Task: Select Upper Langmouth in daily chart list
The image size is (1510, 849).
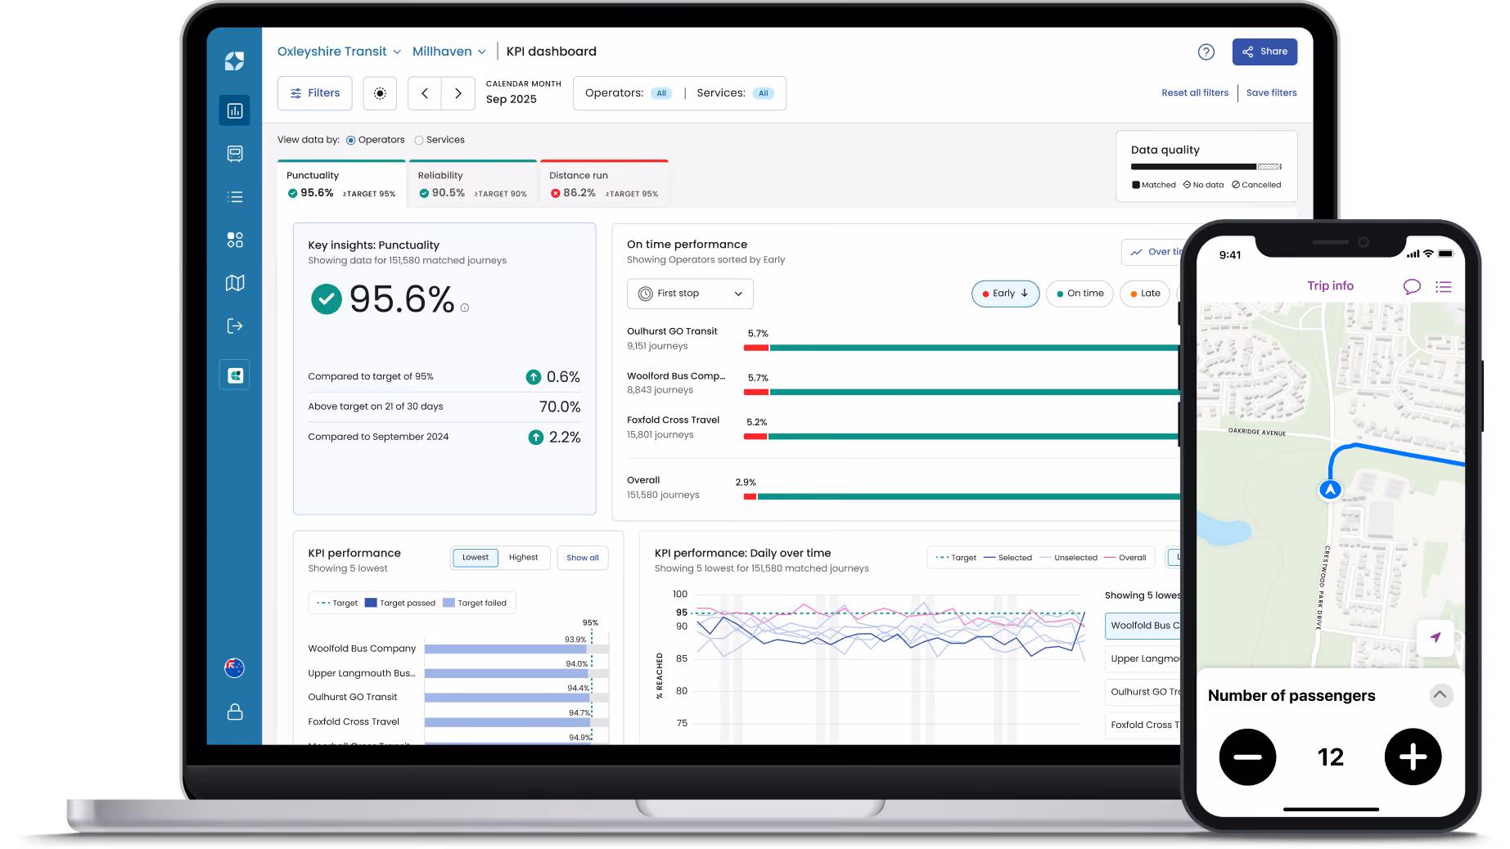Action: [1143, 658]
